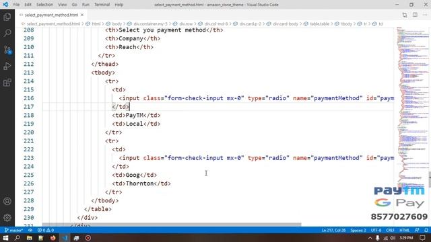Click the system clock 3:29 PM

(x=406, y=238)
